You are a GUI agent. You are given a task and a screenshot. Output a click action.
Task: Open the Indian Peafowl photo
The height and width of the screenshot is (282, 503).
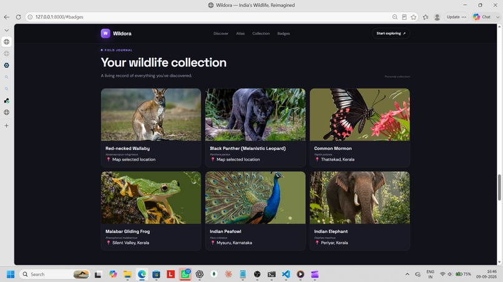pyautogui.click(x=255, y=197)
